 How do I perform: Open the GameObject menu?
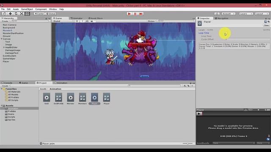coord(27,9)
